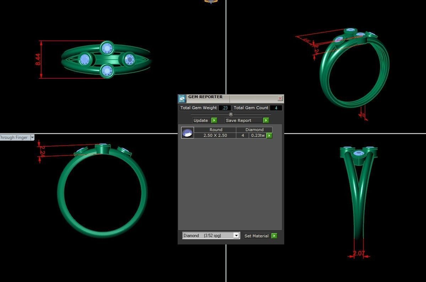
Task: Click the green arrow beside Set Material
Action: pyautogui.click(x=274, y=236)
